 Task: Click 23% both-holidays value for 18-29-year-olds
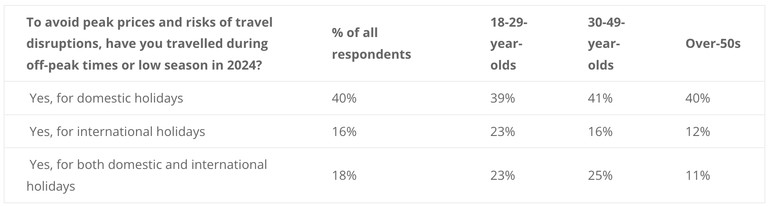tap(502, 175)
